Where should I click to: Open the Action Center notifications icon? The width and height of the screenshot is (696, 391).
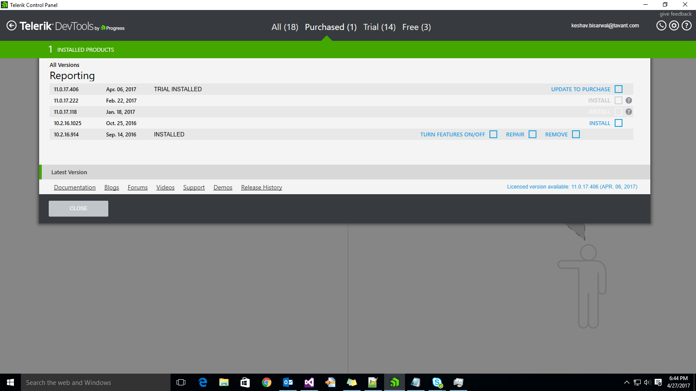(x=658, y=382)
